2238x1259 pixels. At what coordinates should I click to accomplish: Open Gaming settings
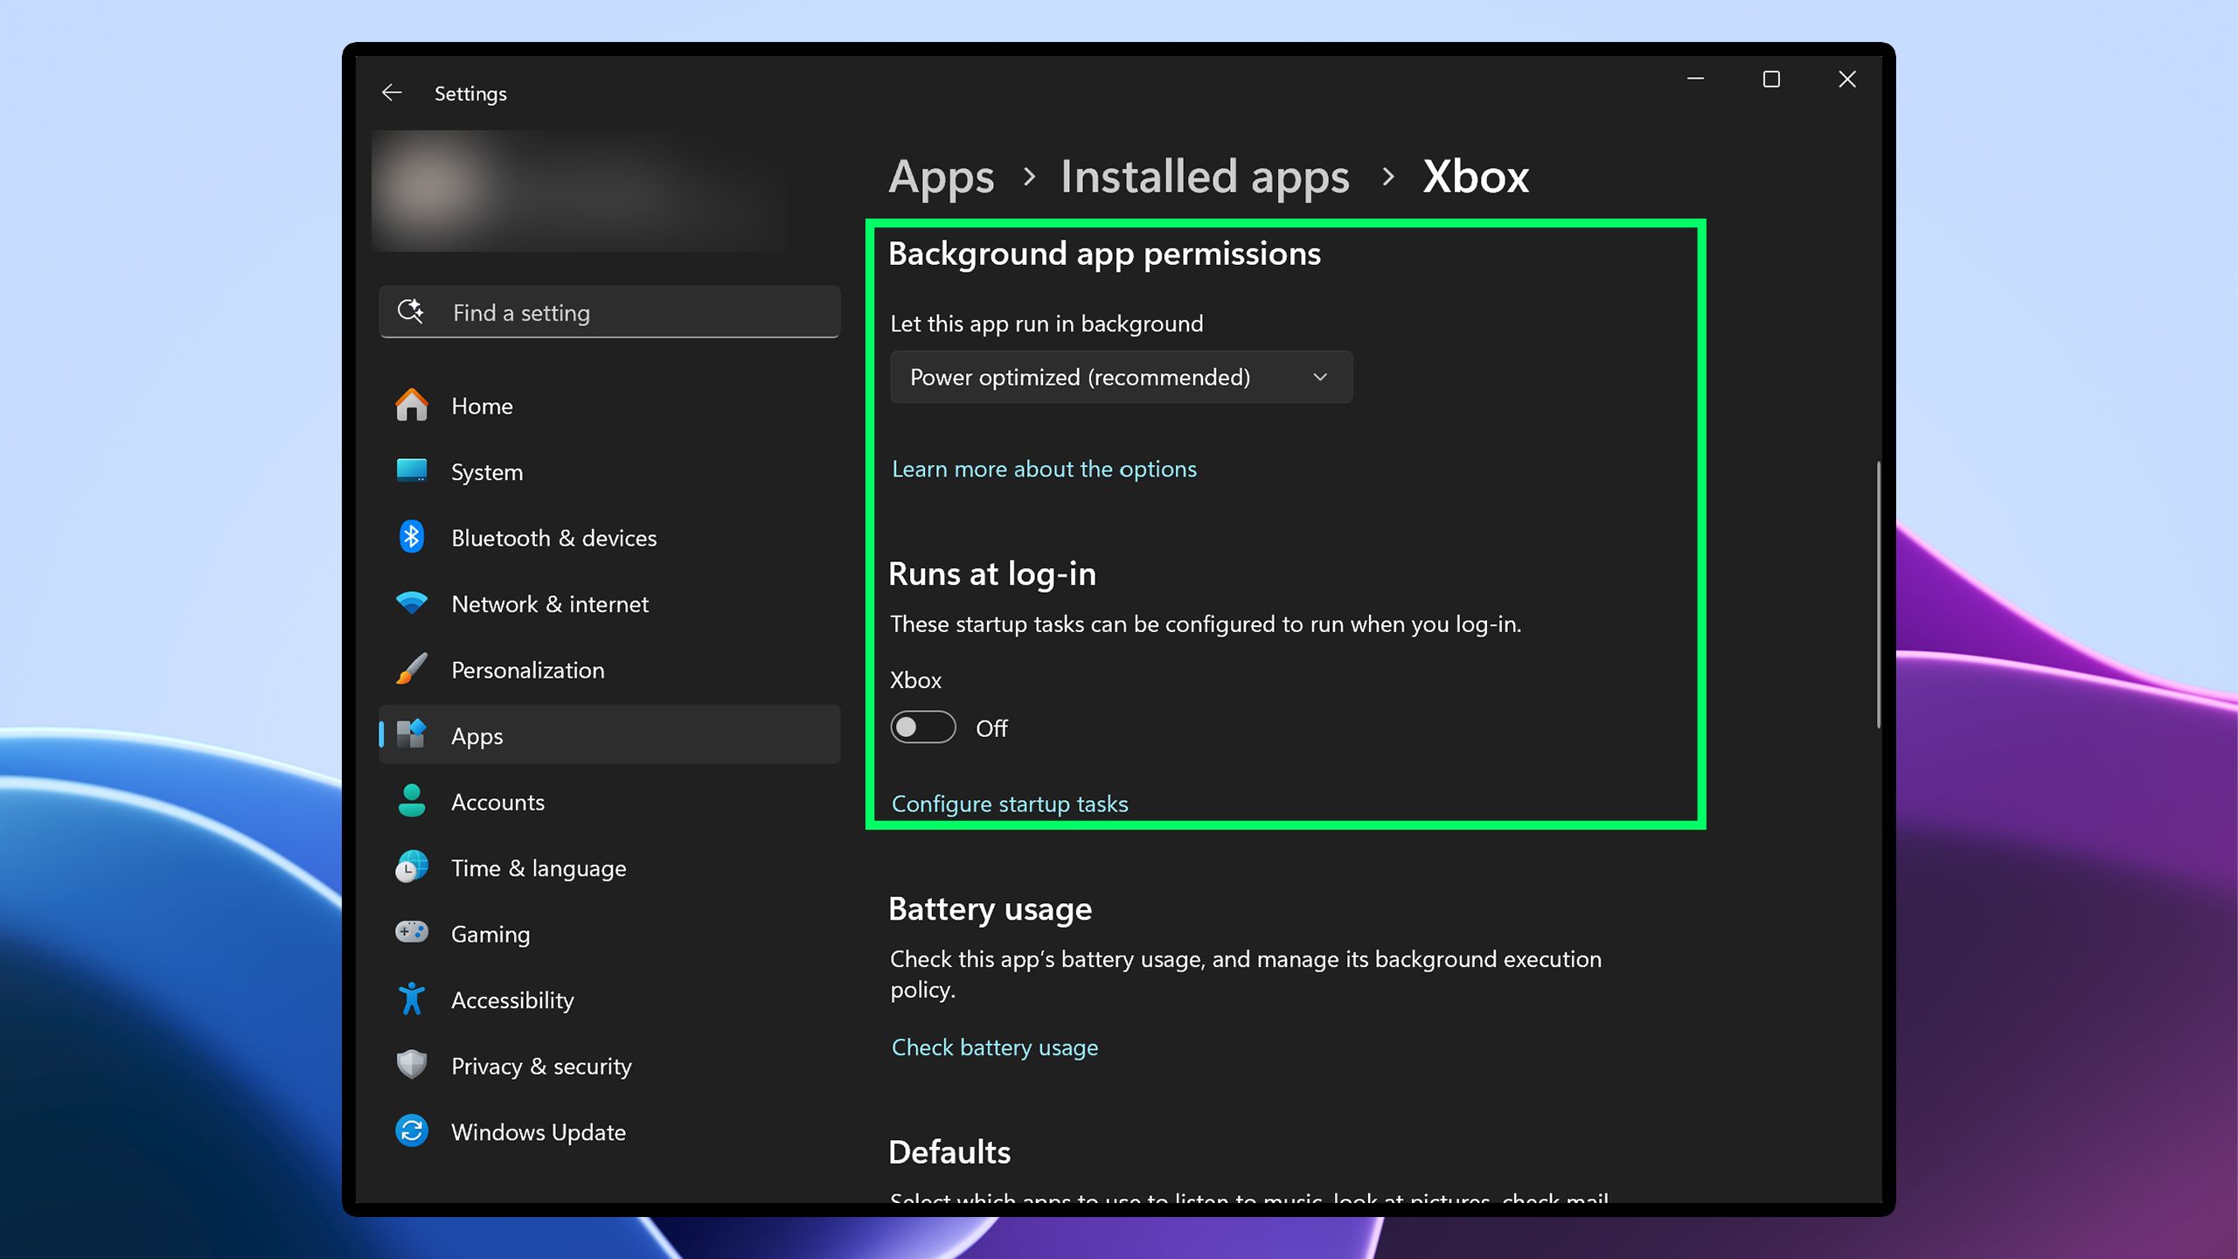pyautogui.click(x=609, y=934)
